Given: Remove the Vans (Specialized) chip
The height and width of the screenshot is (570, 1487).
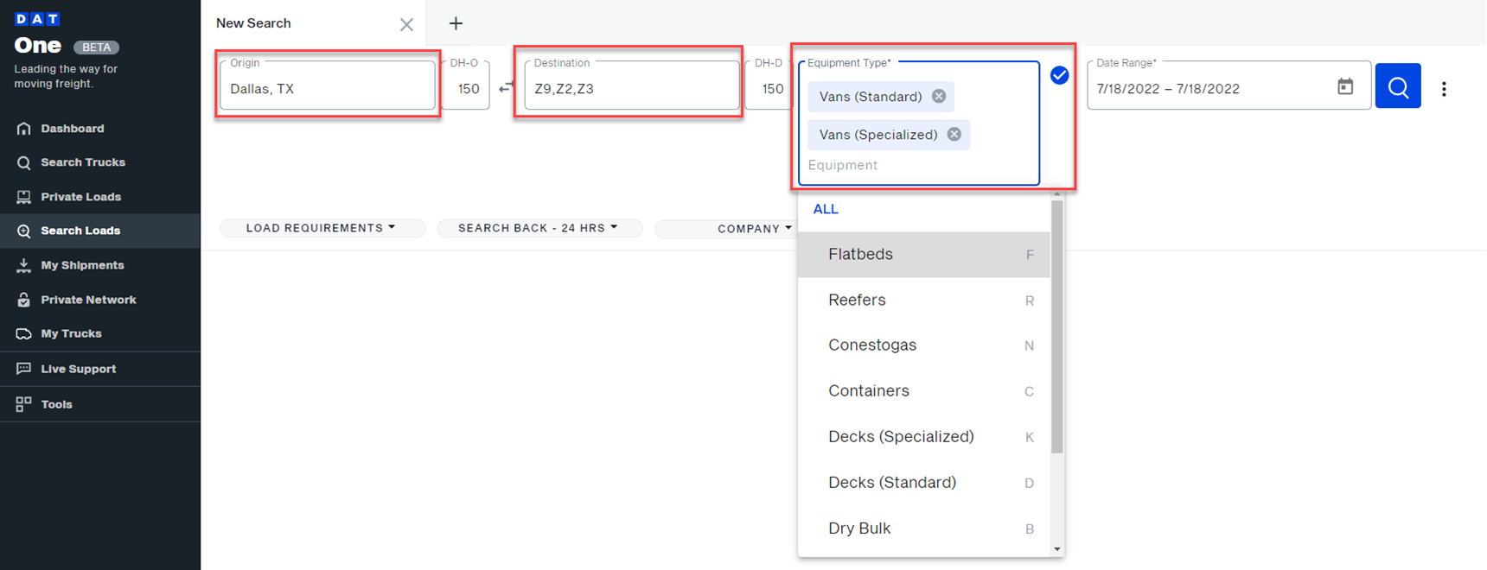Looking at the screenshot, I should tap(954, 135).
